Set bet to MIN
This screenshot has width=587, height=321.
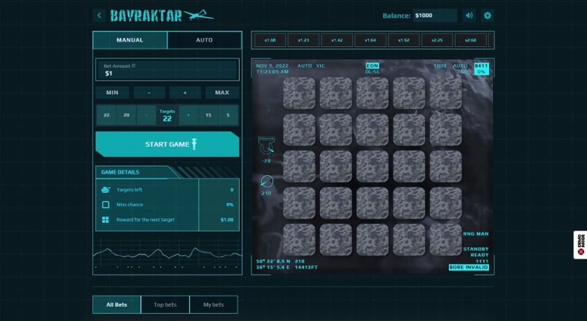pyautogui.click(x=112, y=93)
